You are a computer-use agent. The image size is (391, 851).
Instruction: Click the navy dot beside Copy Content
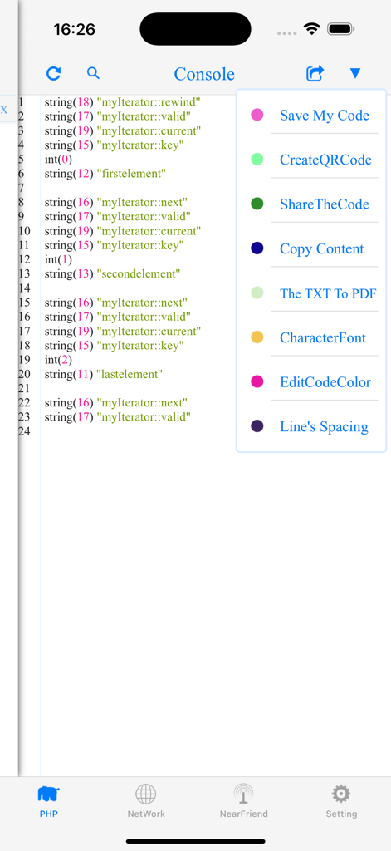257,248
